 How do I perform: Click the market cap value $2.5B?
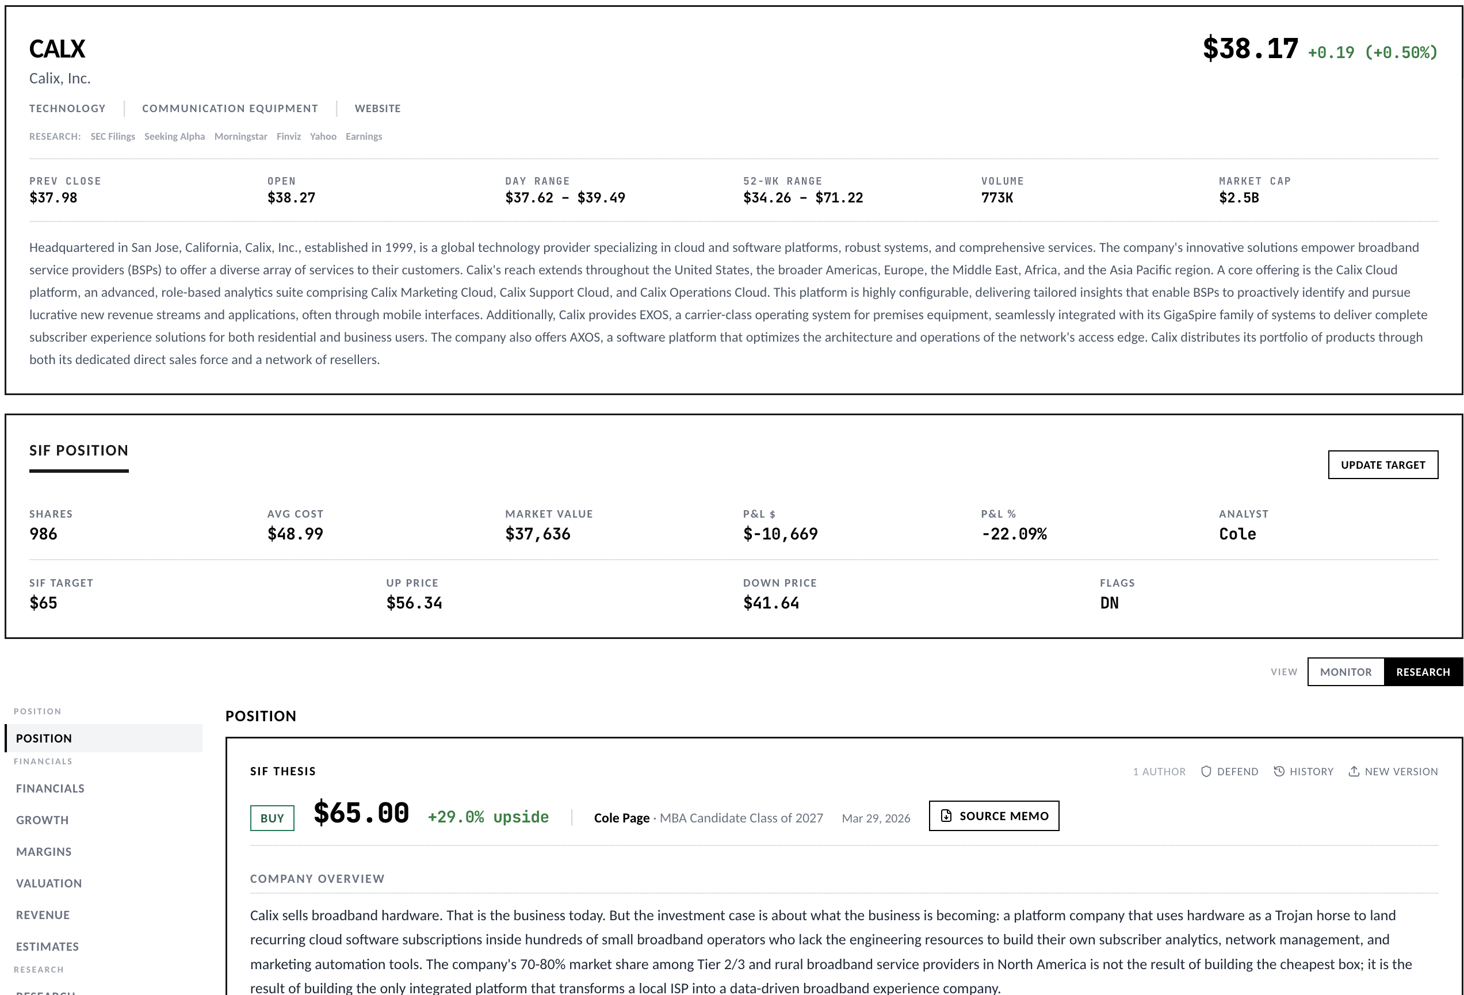coord(1239,198)
